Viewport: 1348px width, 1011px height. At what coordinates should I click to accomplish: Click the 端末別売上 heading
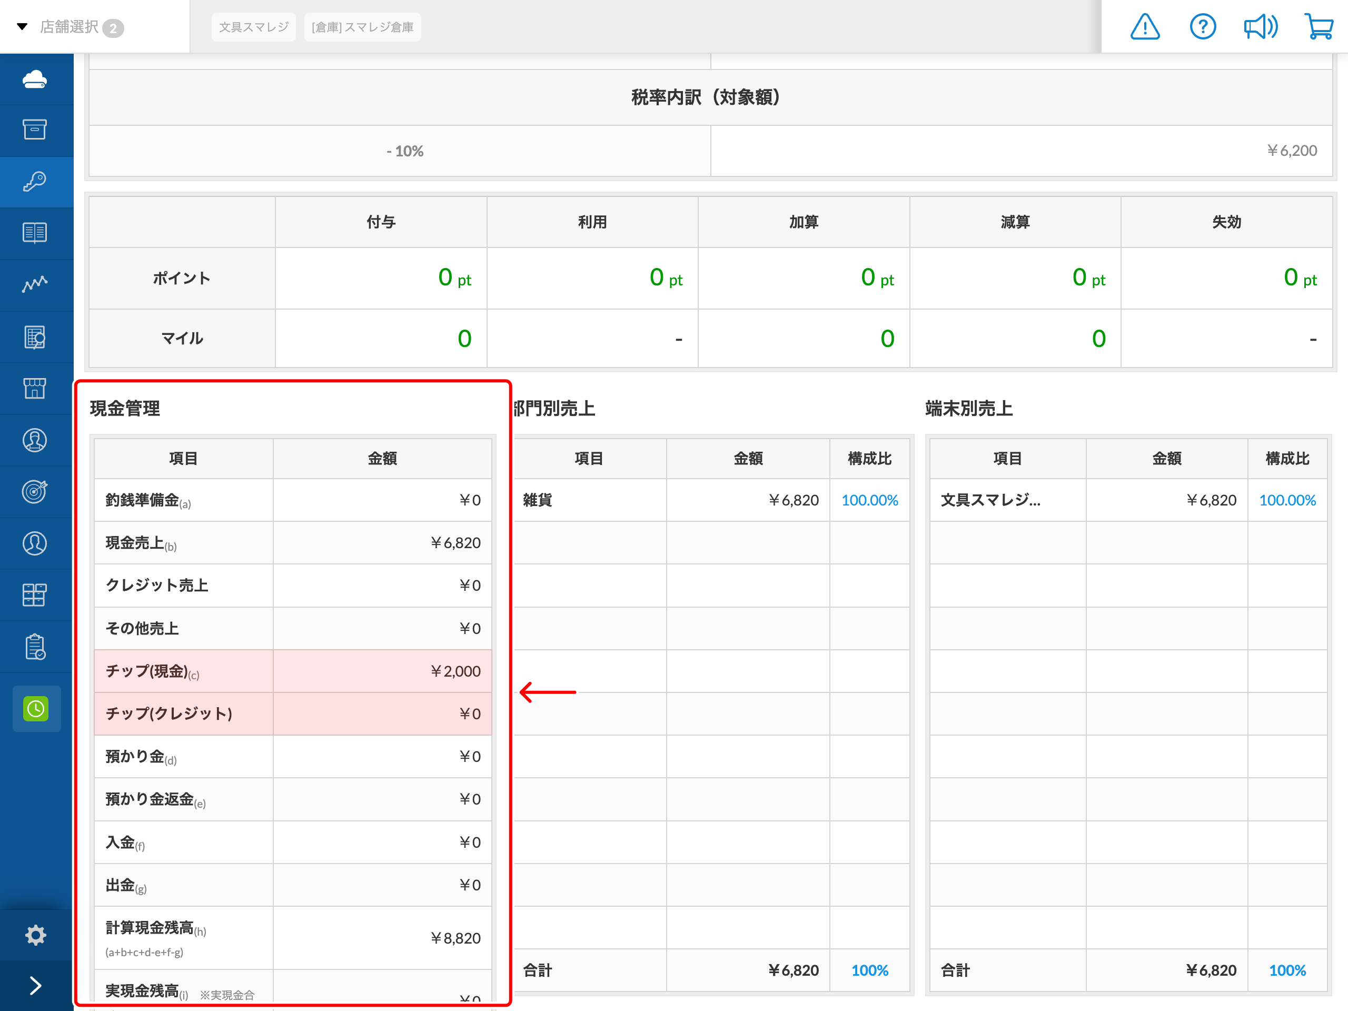point(969,408)
